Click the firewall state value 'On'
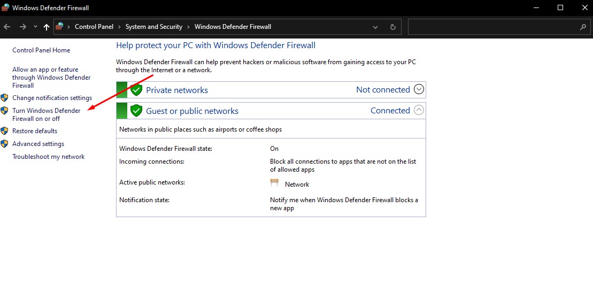This screenshot has height=284, width=593. point(274,149)
